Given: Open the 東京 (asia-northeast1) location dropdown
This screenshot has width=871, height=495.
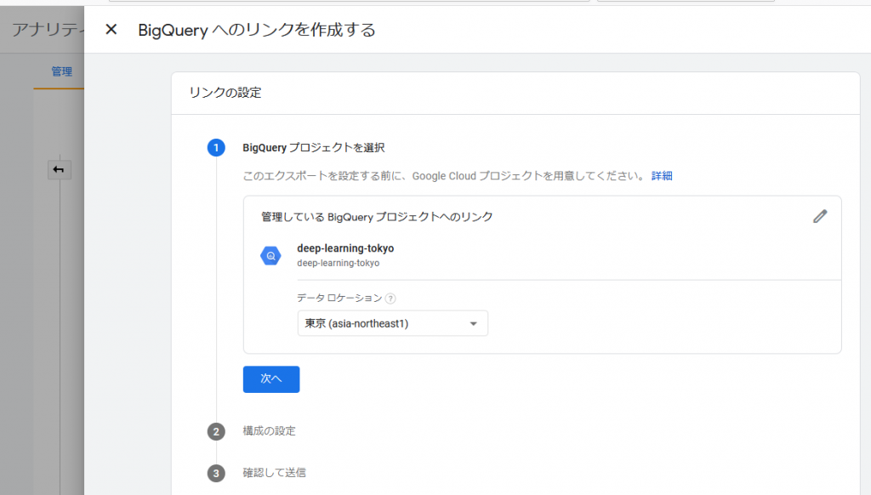Looking at the screenshot, I should pos(393,323).
